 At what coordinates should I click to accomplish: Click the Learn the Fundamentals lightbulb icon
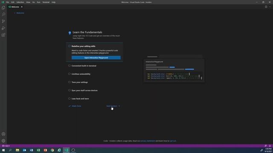click(x=70, y=33)
